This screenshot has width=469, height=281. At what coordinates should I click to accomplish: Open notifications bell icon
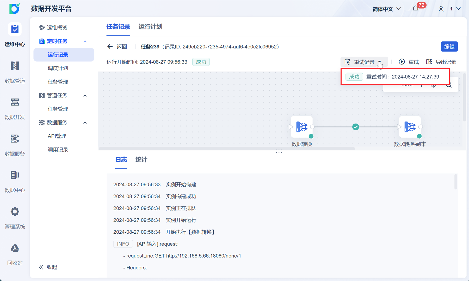[416, 9]
